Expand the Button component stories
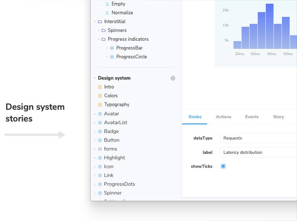The image size is (297, 221). (x=95, y=140)
